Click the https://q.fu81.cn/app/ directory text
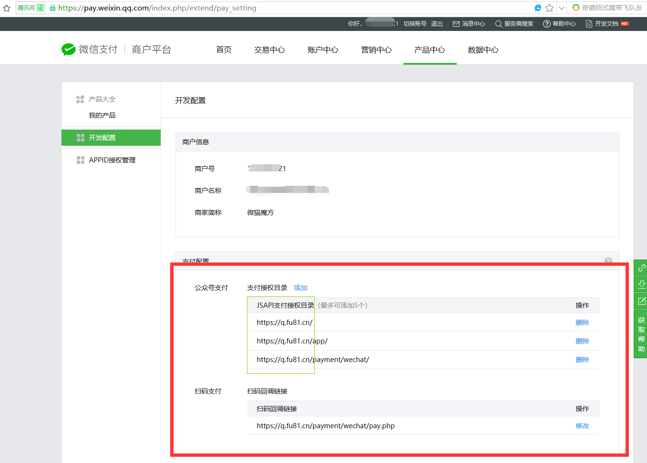 (292, 341)
